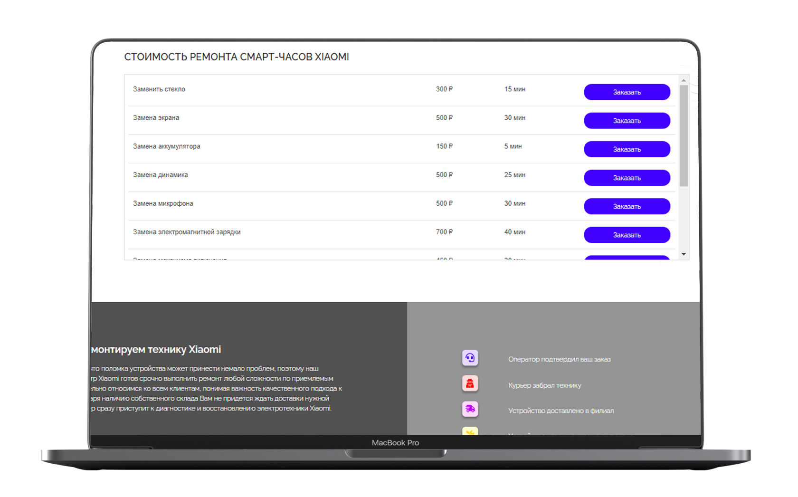Select the 'Заменить стекло' row name
This screenshot has height=497, width=798.
[x=159, y=89]
